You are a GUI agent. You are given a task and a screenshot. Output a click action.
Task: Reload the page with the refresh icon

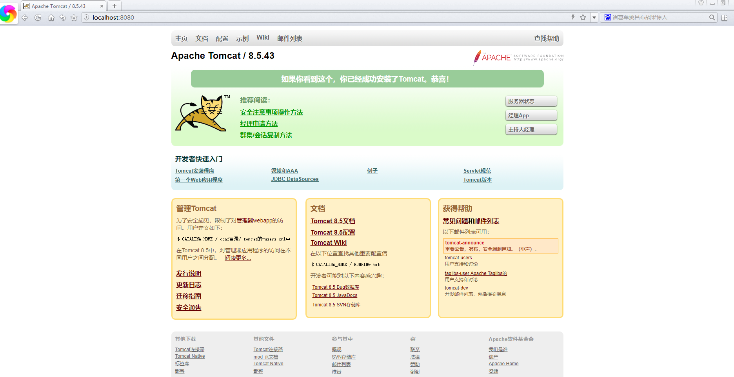(38, 18)
